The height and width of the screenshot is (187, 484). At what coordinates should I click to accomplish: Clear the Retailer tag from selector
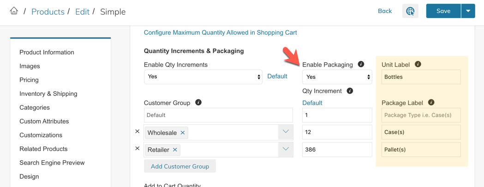point(175,150)
